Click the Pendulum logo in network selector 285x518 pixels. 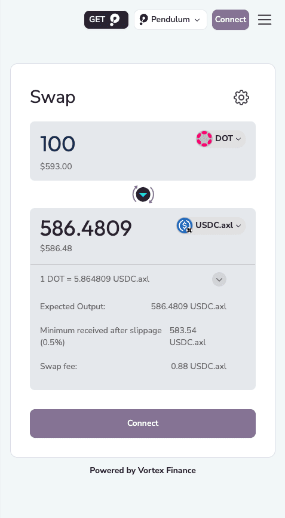[x=143, y=20]
